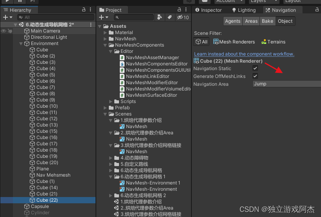
Task: Click the Unity scene icon of 1.烘焙代理参数介绍
Action: (x=117, y=202)
